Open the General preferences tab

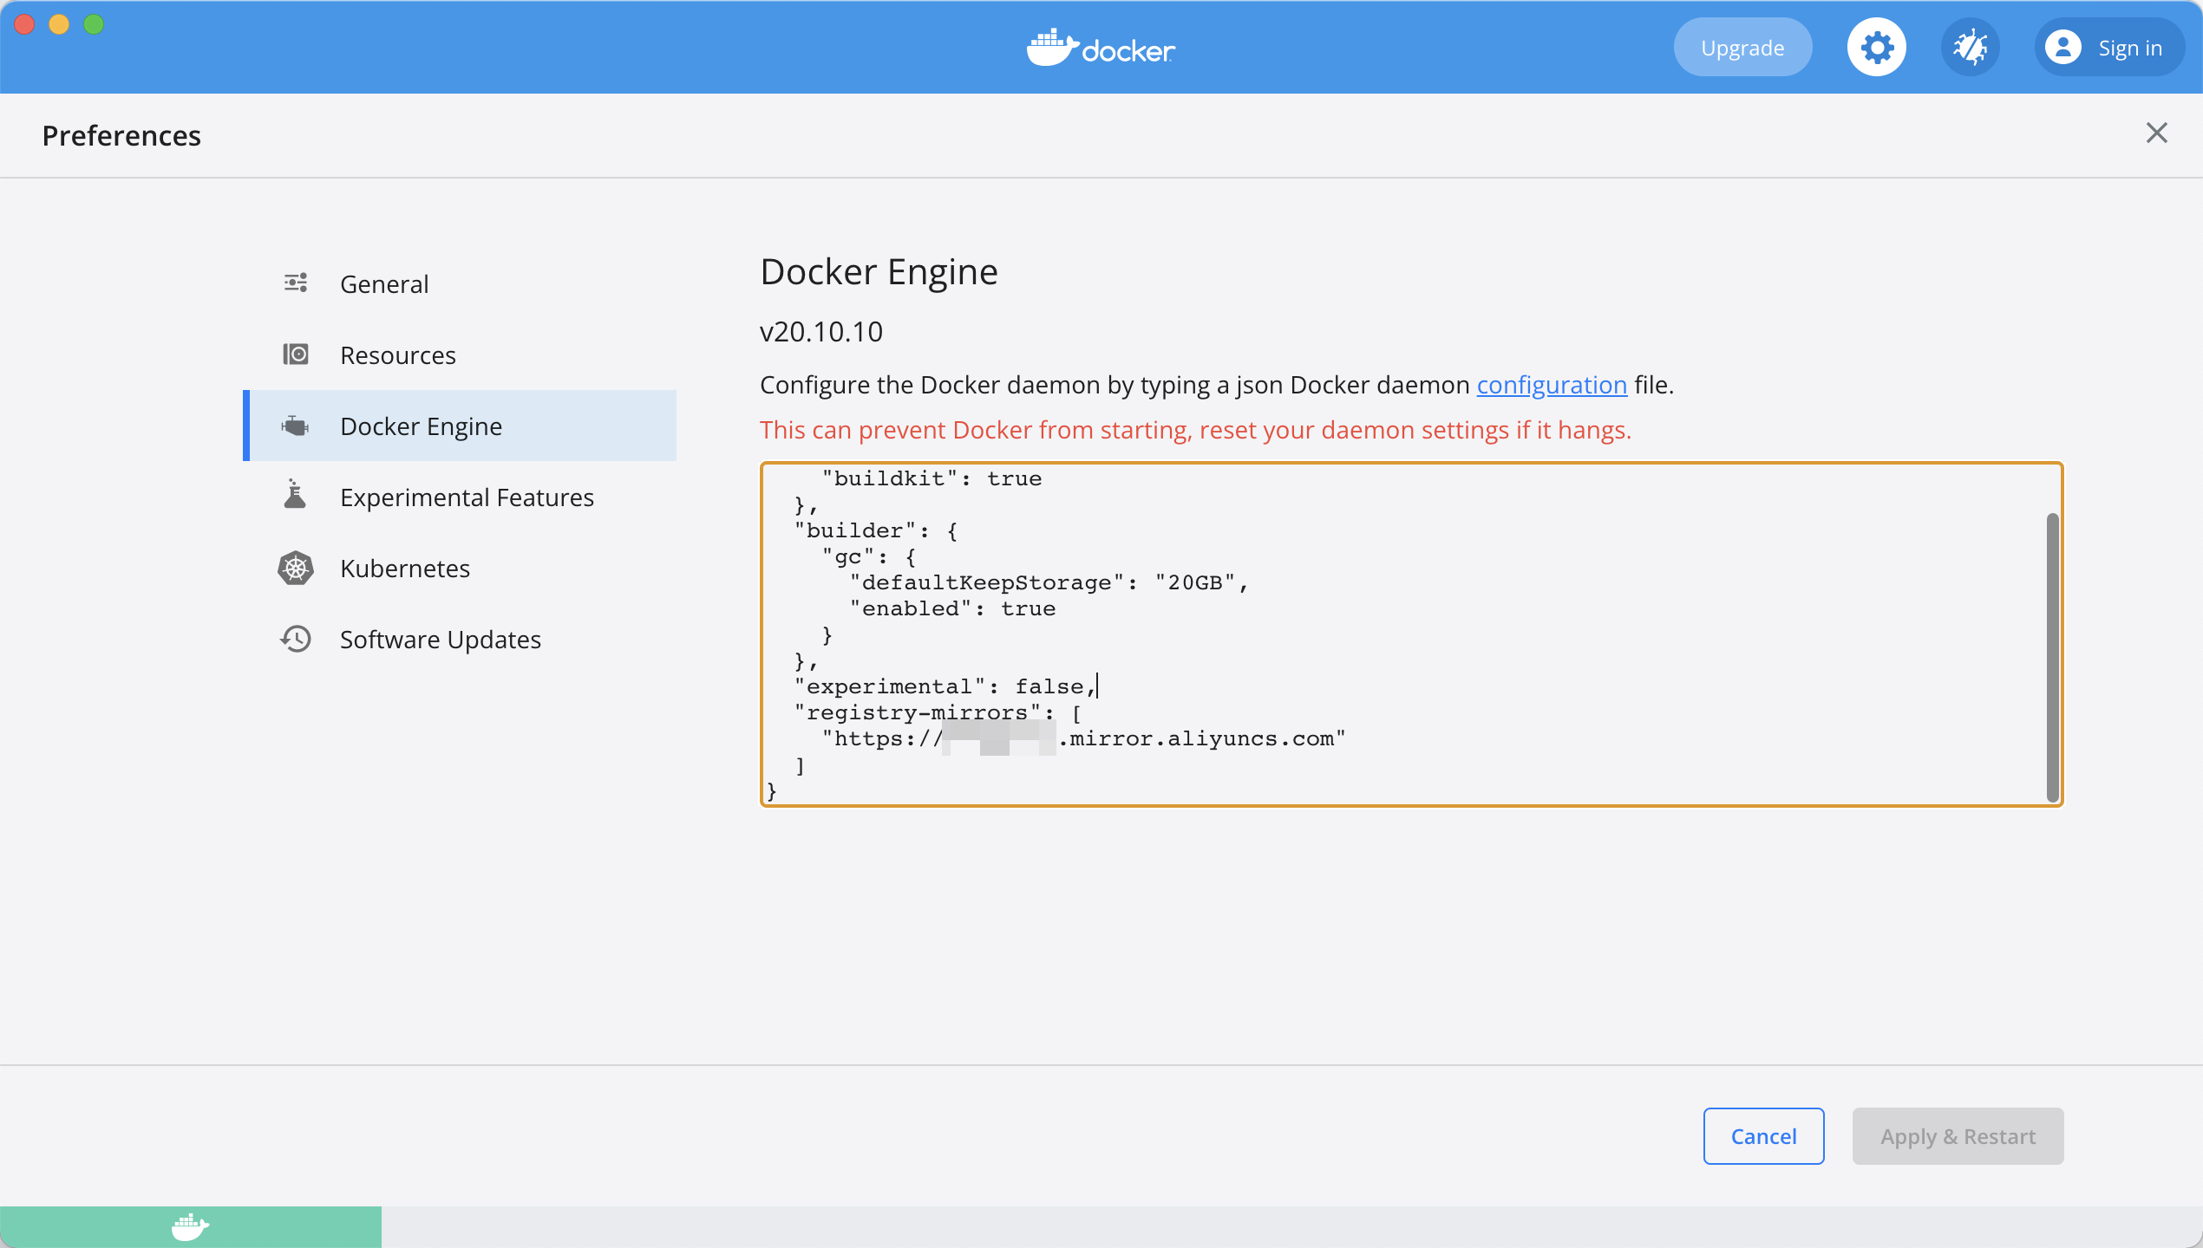tap(384, 284)
